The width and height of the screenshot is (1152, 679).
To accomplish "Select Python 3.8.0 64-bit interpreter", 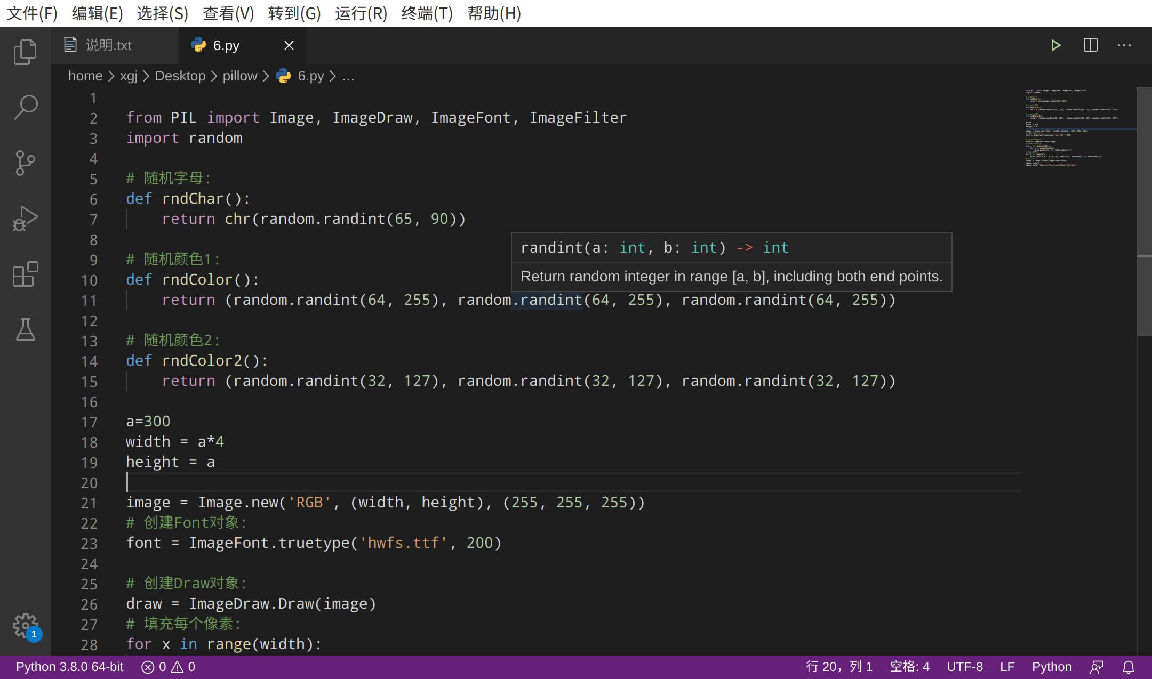I will coord(69,667).
